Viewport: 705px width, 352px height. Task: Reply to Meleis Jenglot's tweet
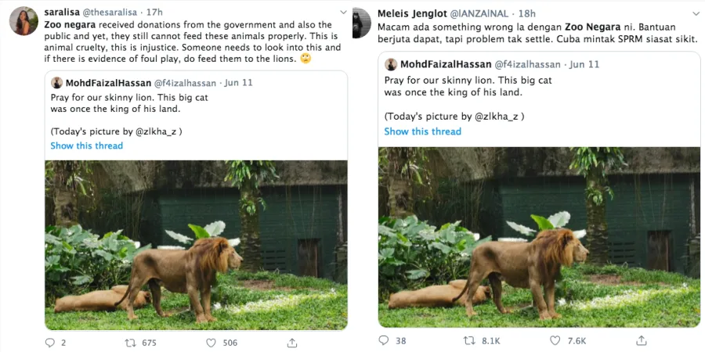[384, 340]
